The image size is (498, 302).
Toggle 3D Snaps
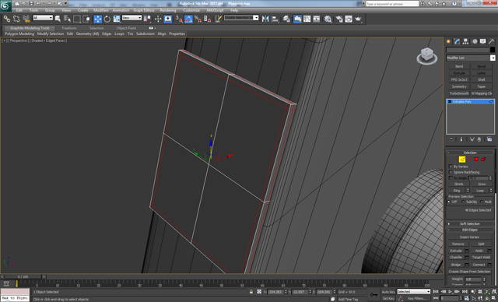[x=179, y=19]
